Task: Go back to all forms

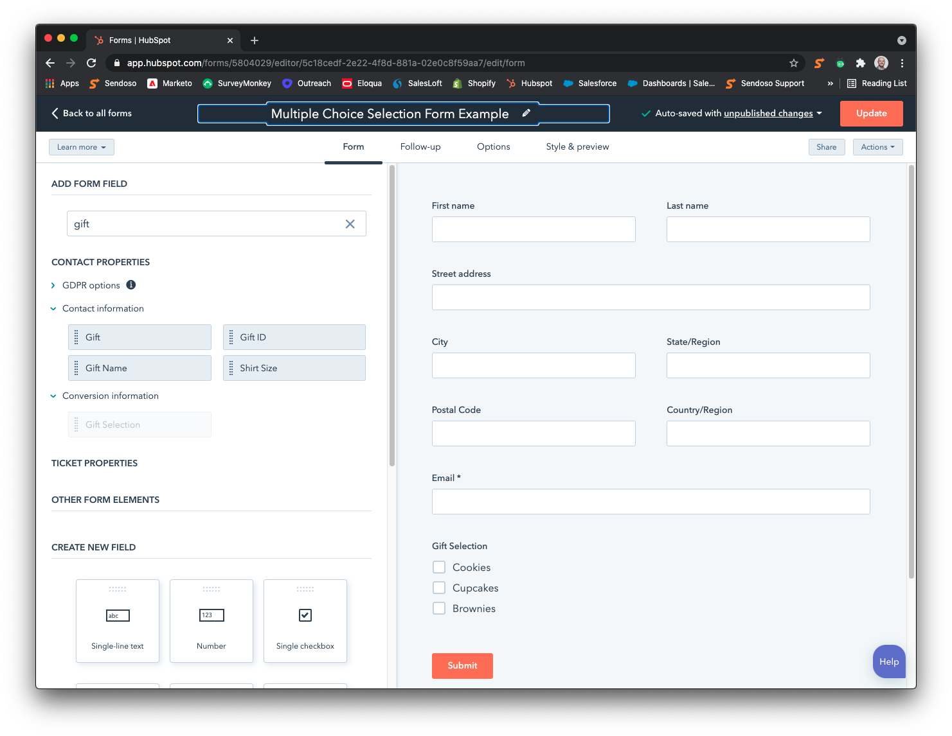Action: pyautogui.click(x=91, y=113)
